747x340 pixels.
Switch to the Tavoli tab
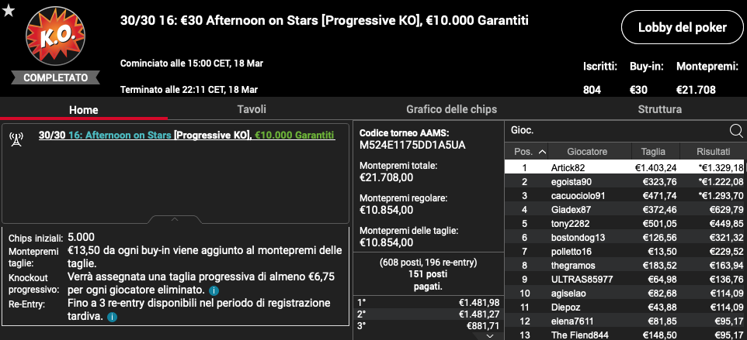click(x=252, y=109)
